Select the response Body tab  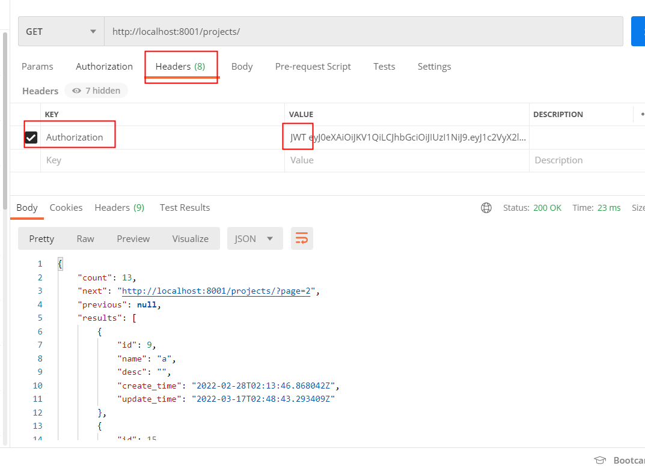pyautogui.click(x=27, y=208)
